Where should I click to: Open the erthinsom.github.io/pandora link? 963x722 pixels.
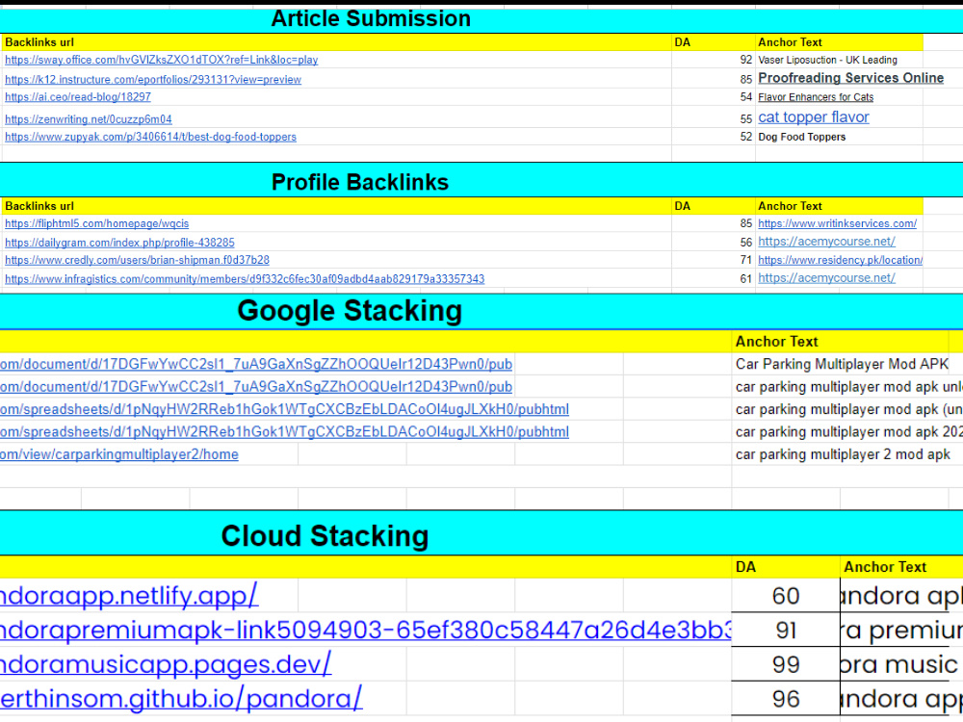click(x=181, y=699)
